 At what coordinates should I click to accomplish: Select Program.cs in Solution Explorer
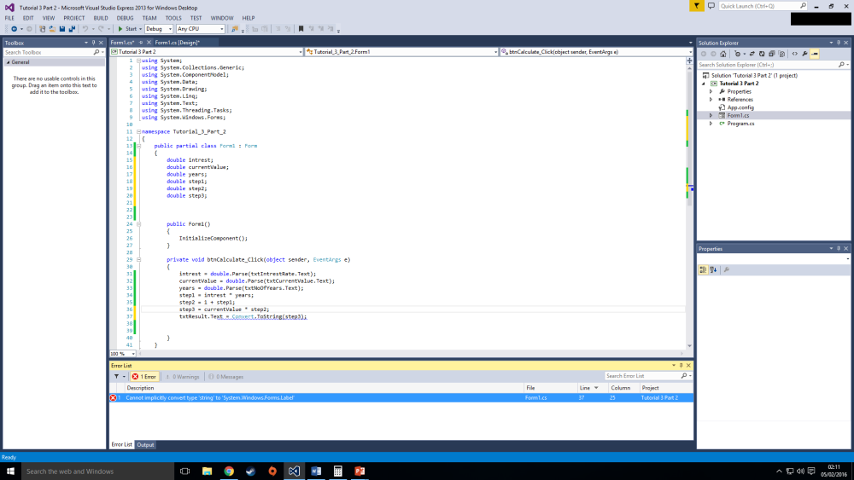click(x=740, y=124)
